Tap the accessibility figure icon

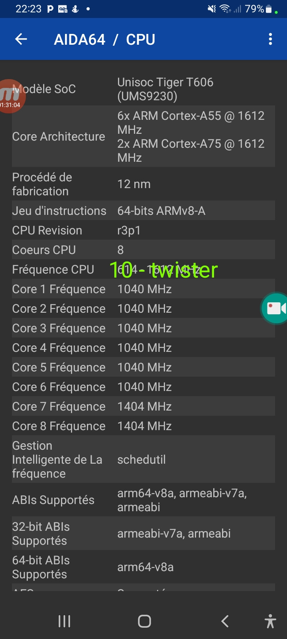coord(270,621)
